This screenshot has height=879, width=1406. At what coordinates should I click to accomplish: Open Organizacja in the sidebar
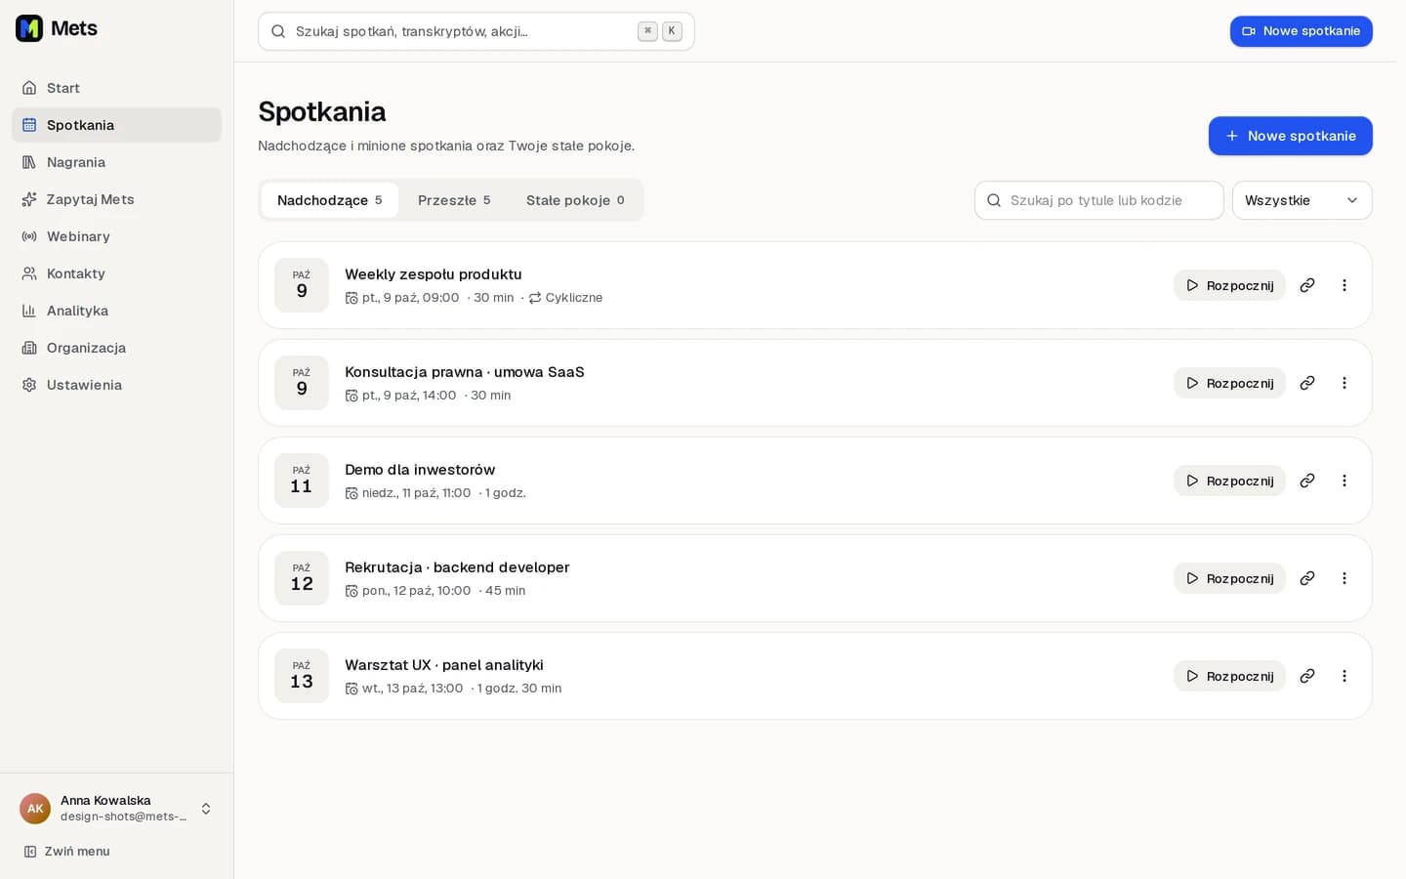pos(116,348)
